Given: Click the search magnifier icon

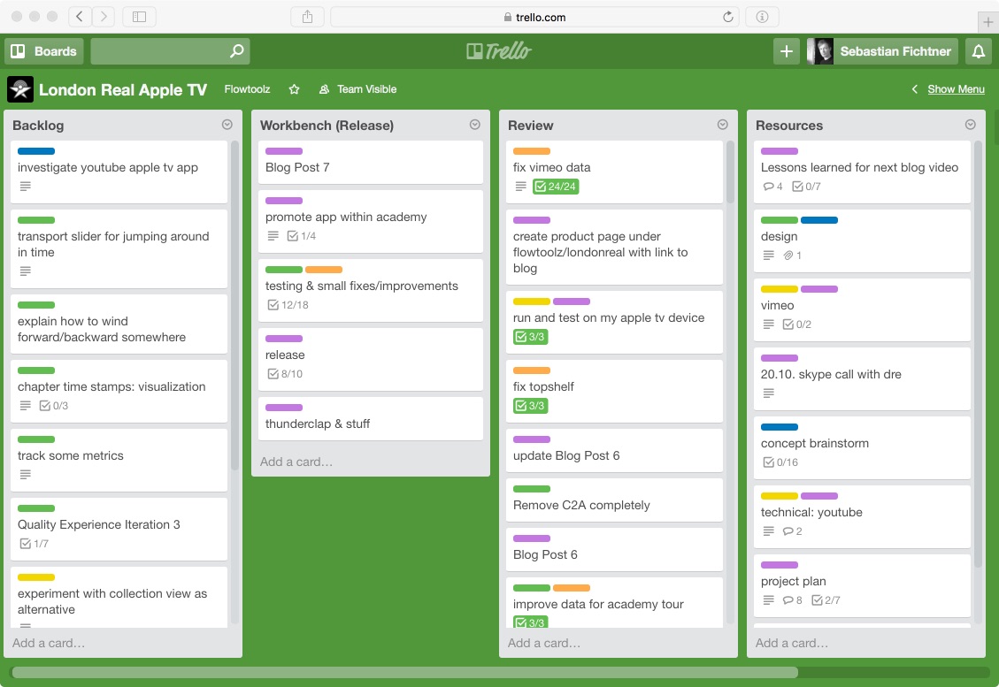Looking at the screenshot, I should coord(236,51).
